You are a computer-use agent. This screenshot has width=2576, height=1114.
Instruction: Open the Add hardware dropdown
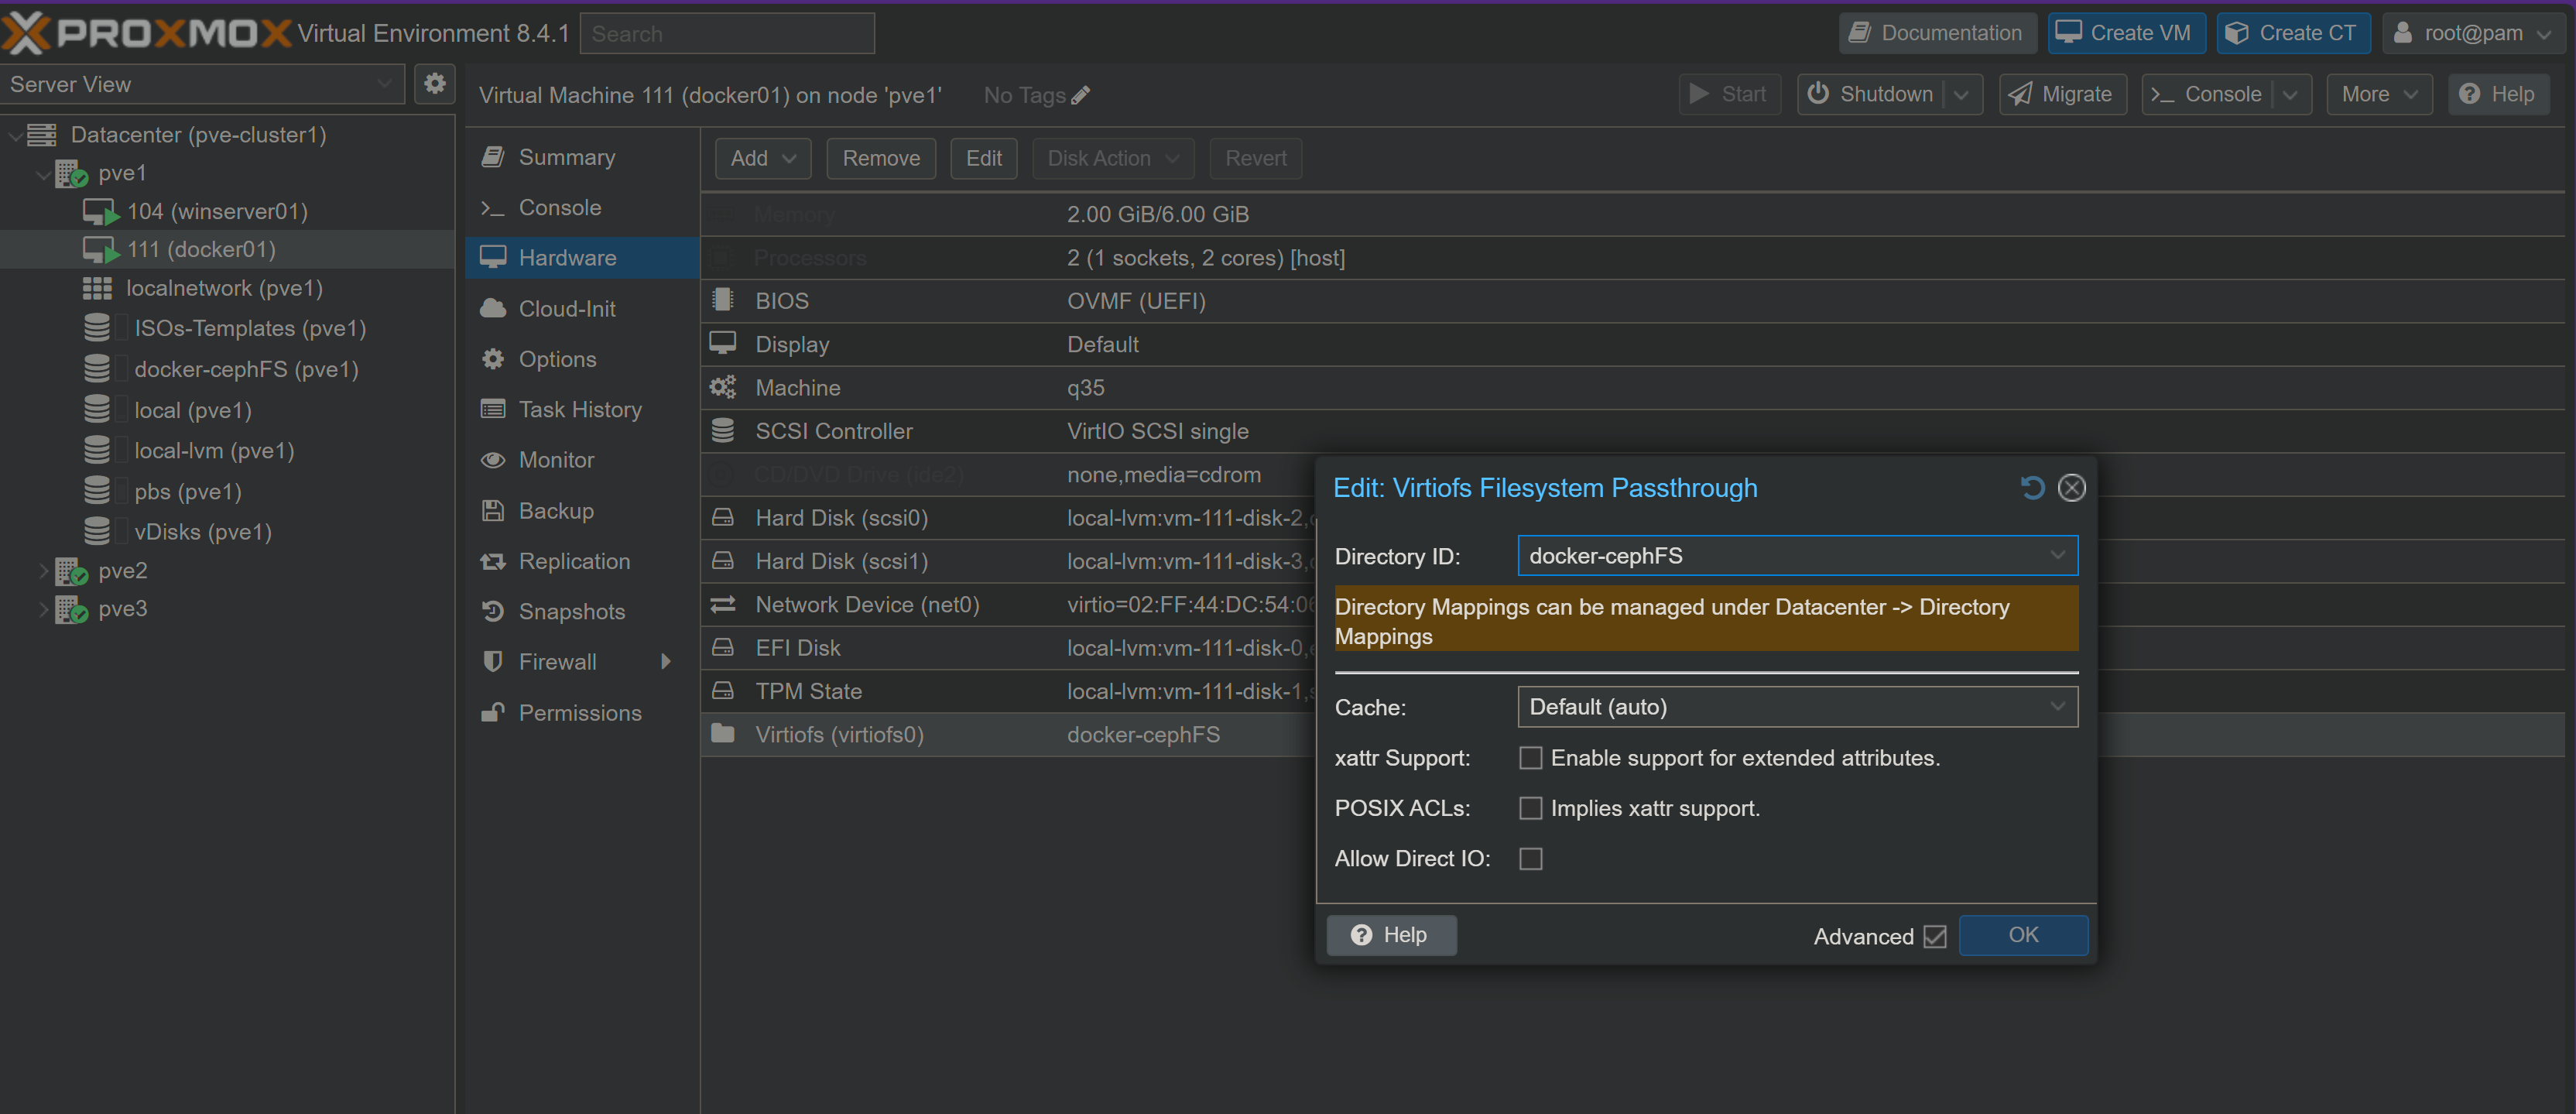click(762, 158)
